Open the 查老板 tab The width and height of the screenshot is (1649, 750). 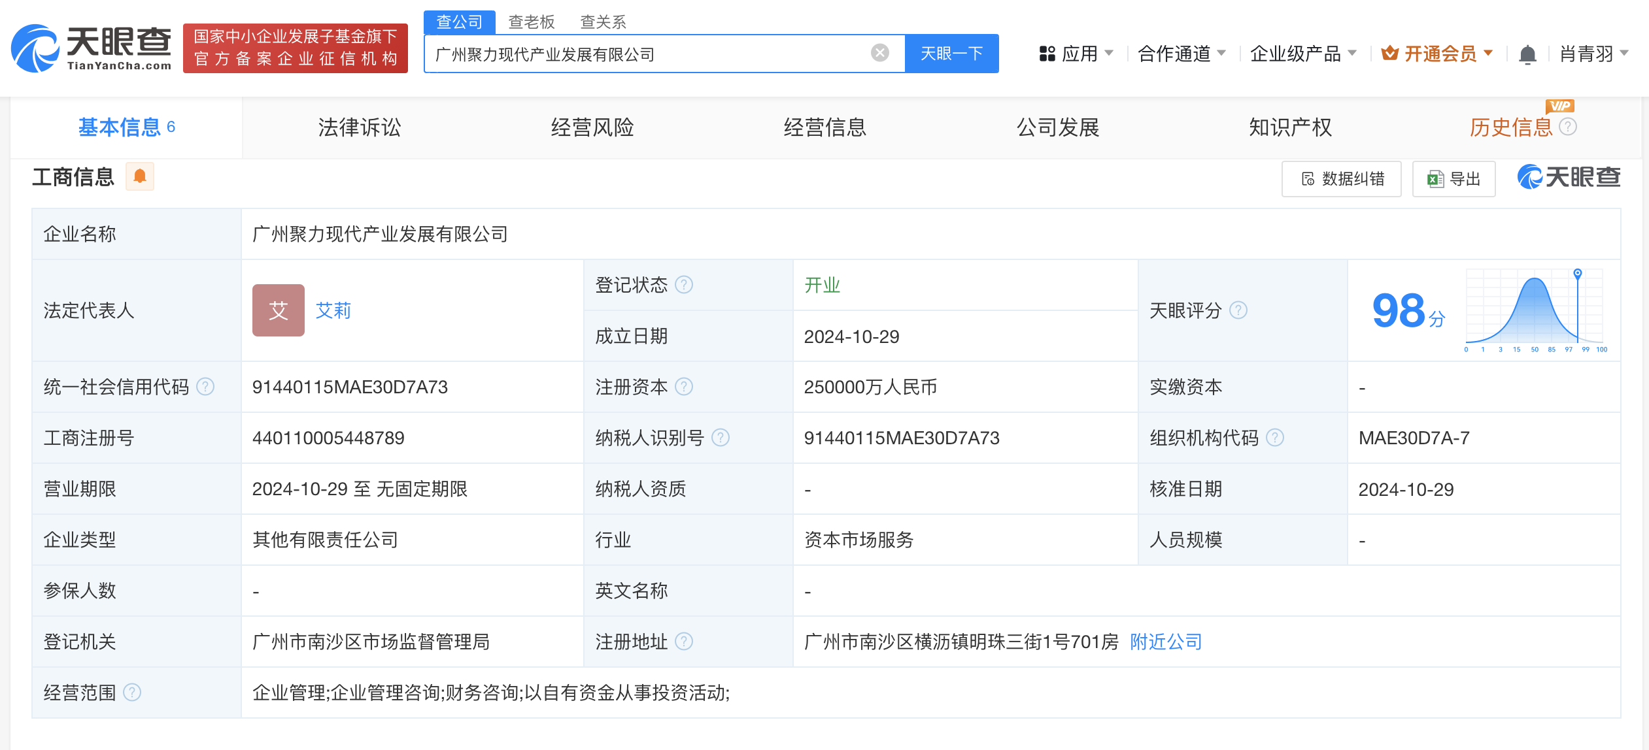coord(531,22)
